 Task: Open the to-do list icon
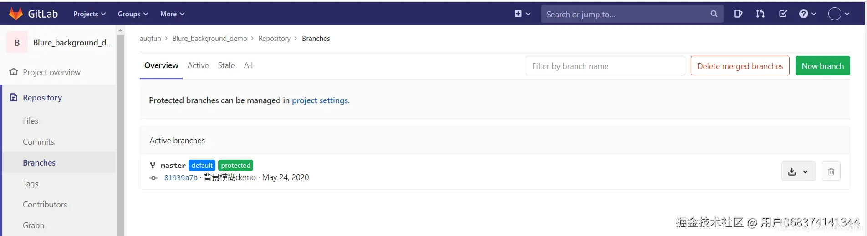[783, 14]
